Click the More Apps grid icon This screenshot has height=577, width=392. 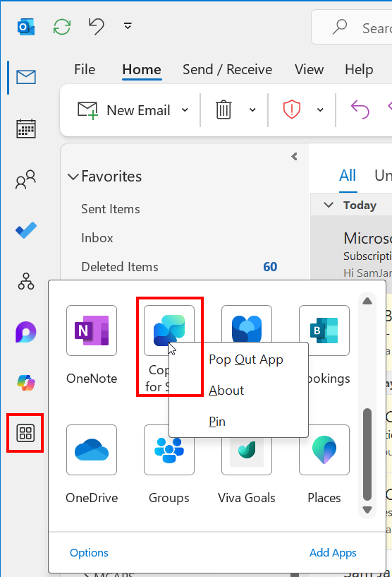25,433
